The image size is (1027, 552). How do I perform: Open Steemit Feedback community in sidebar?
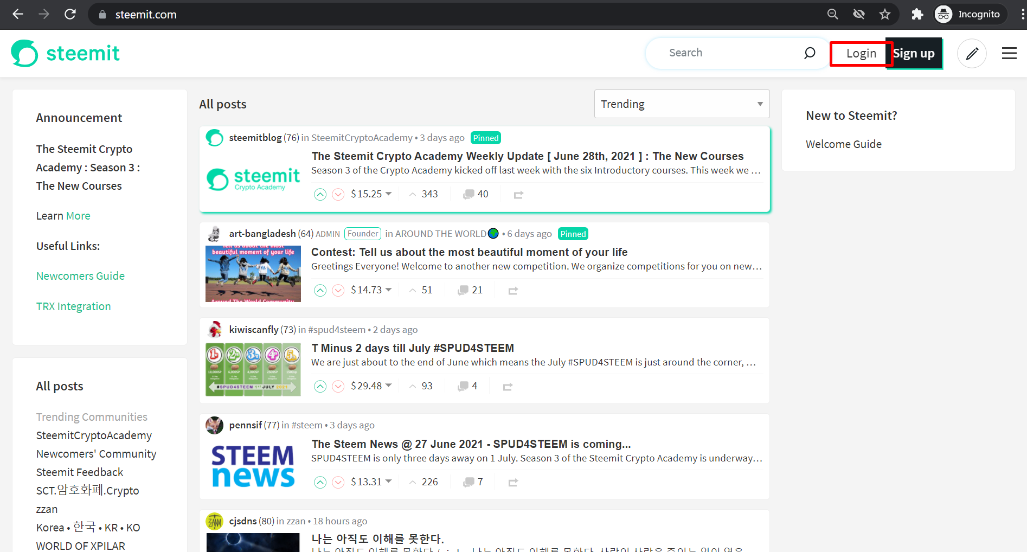80,472
